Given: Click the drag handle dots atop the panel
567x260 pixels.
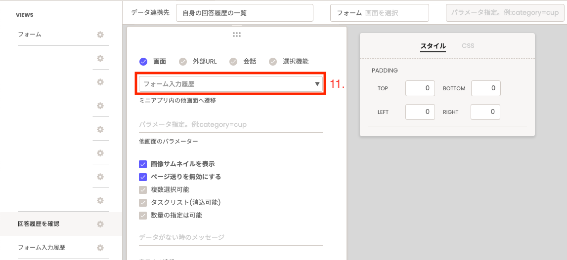Looking at the screenshot, I should (x=237, y=35).
